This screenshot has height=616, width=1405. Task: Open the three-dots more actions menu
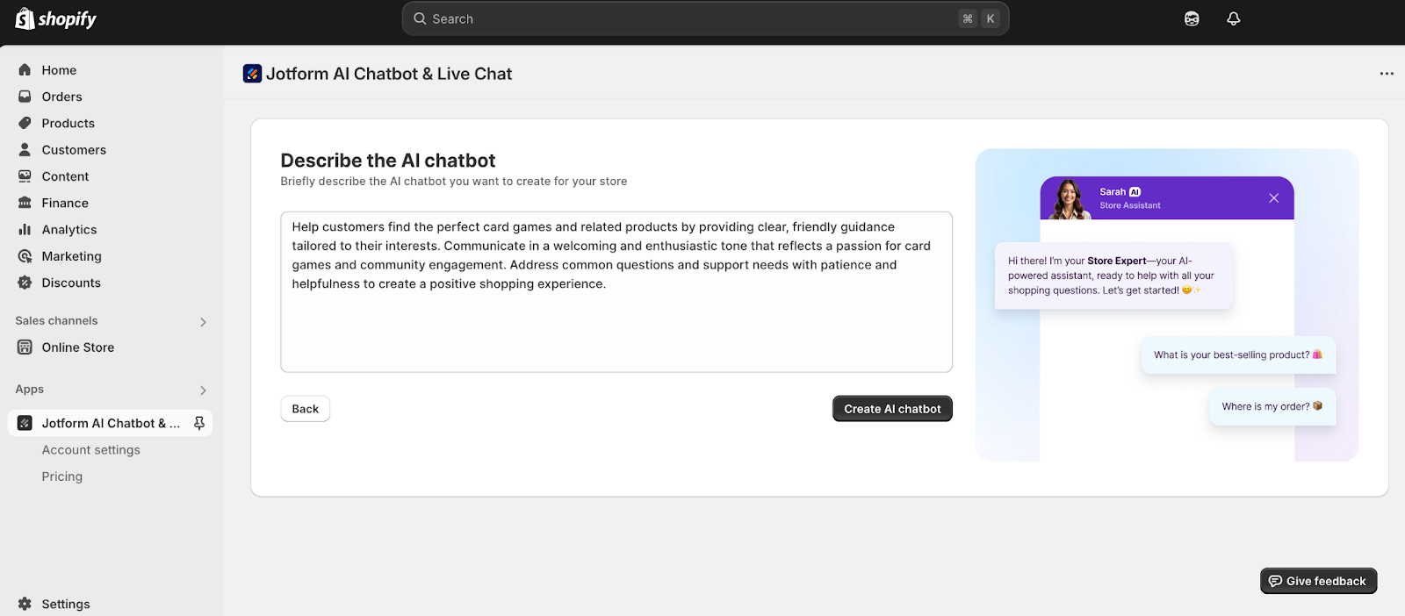tap(1387, 74)
